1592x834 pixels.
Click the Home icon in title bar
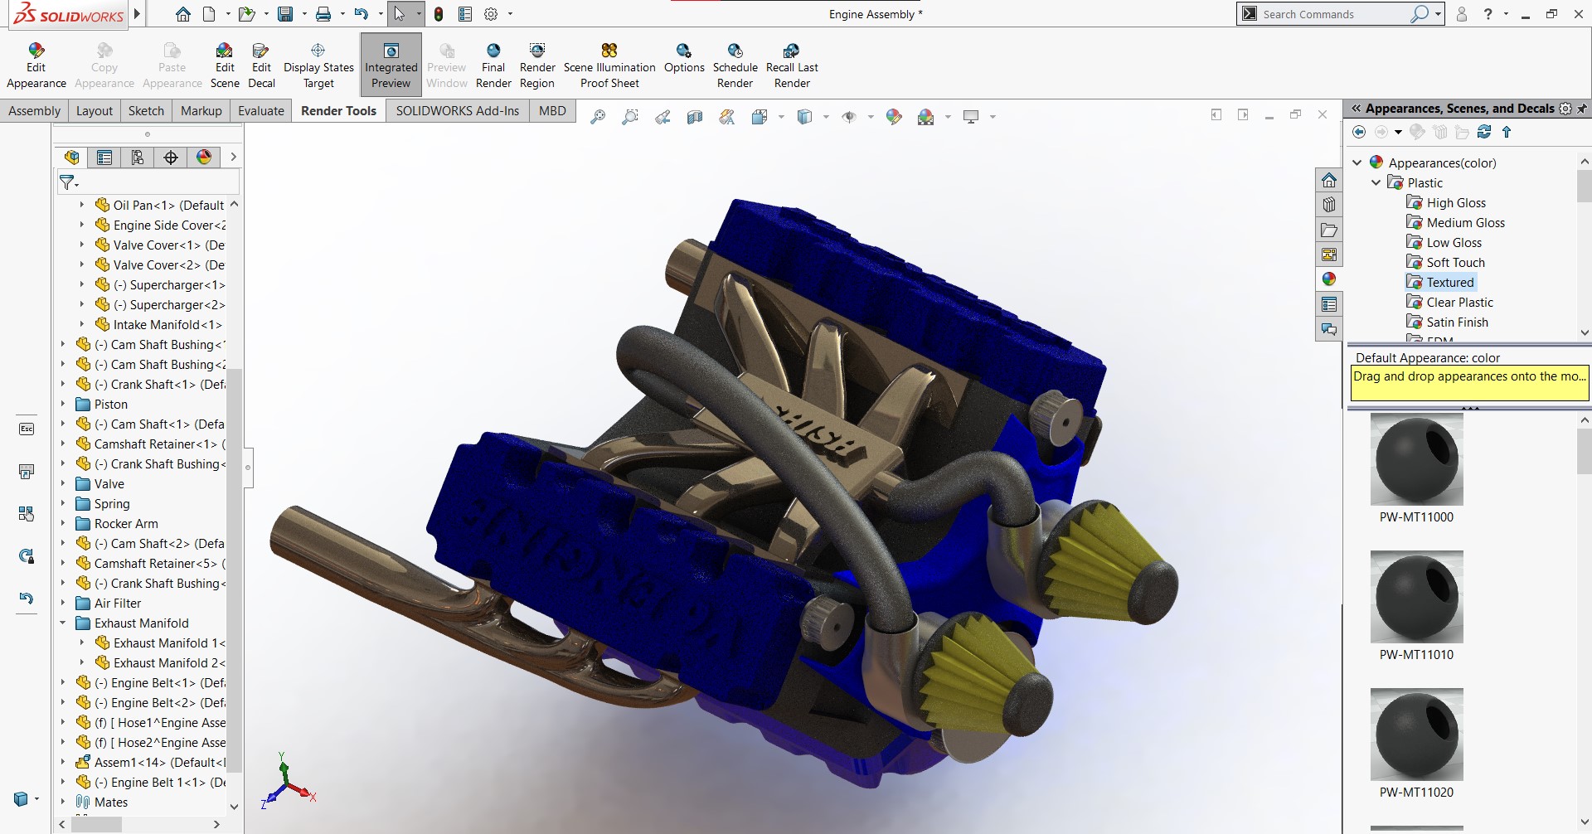[x=183, y=14]
